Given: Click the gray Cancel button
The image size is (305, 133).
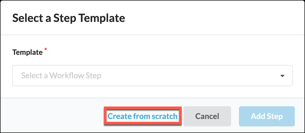Looking at the screenshot, I should (x=207, y=116).
